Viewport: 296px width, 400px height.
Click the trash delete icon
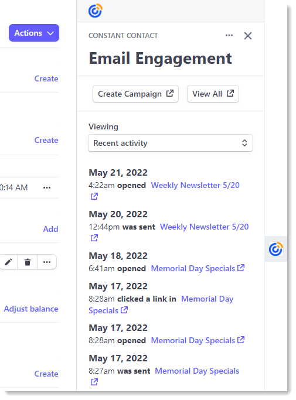click(28, 262)
